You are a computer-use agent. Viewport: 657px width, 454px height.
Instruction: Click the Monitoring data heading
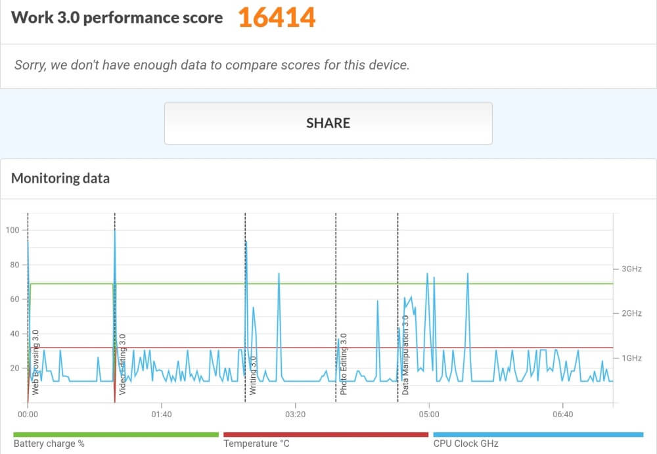click(60, 178)
